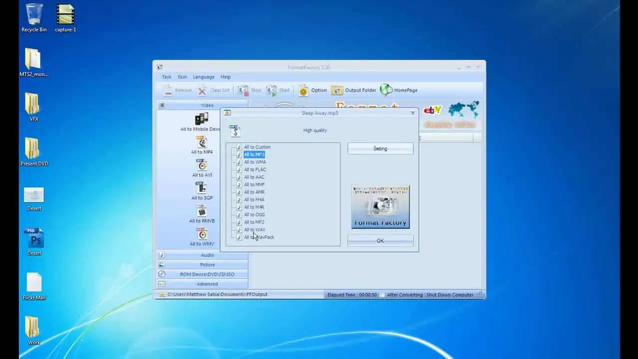Click the All to Mobile Device icon
The height and width of the screenshot is (359, 638).
(202, 119)
